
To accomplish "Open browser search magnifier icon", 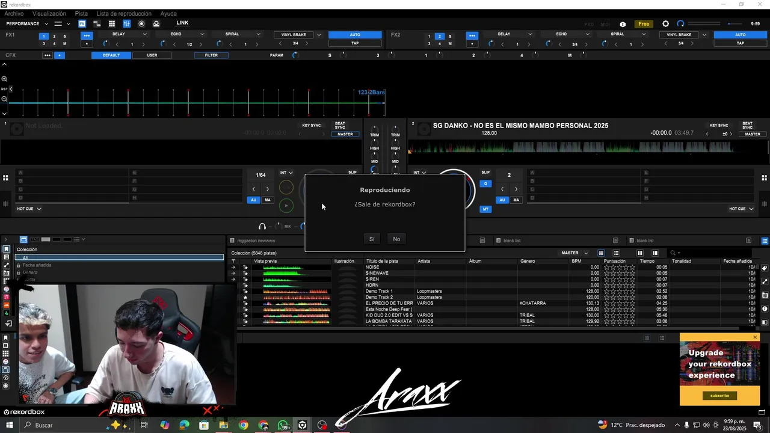I will [673, 253].
